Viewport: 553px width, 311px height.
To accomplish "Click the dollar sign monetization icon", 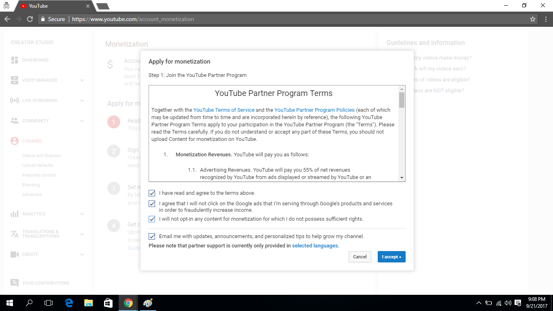I will tap(110, 64).
